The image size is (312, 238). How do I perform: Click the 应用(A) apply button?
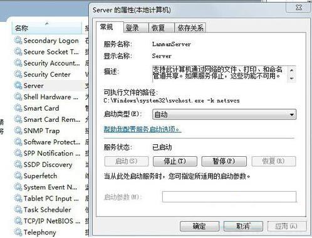[287, 226]
